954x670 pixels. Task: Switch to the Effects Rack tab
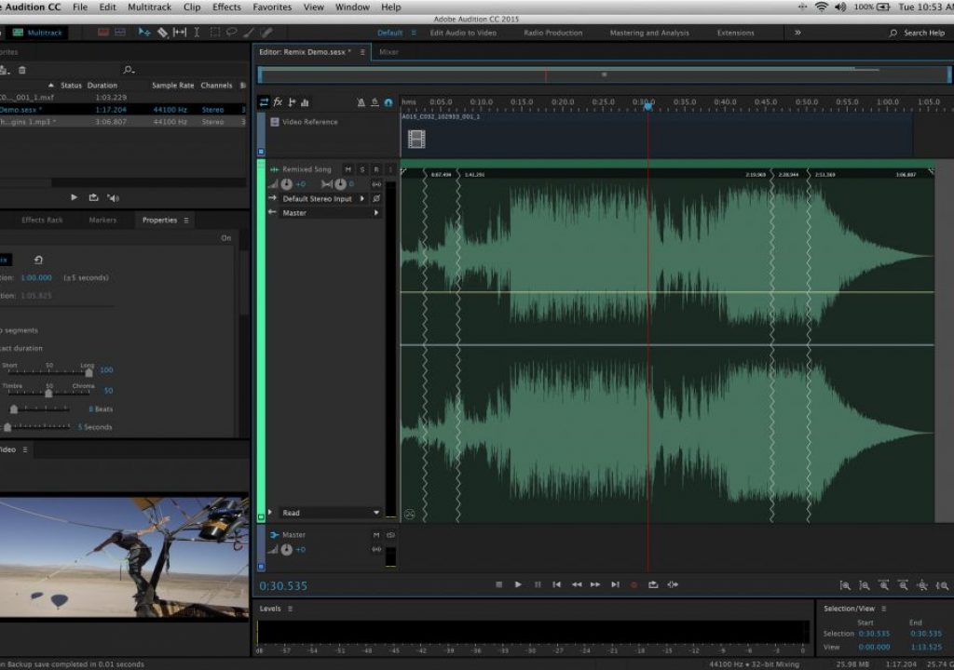[42, 221]
